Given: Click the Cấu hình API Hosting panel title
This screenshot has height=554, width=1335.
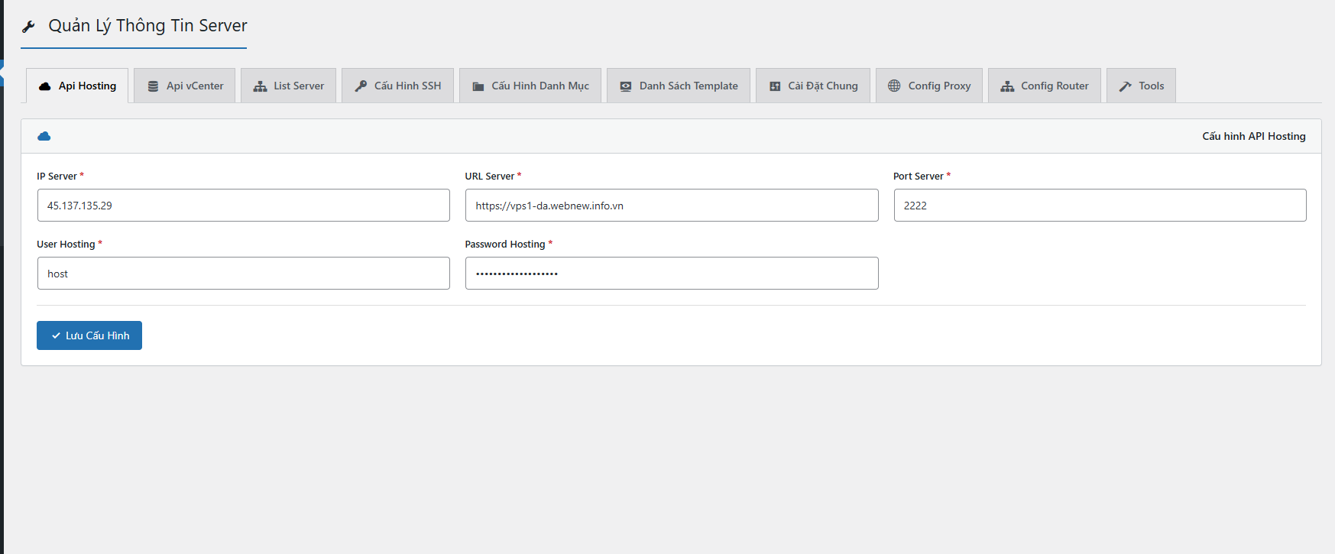Looking at the screenshot, I should coord(1254,136).
